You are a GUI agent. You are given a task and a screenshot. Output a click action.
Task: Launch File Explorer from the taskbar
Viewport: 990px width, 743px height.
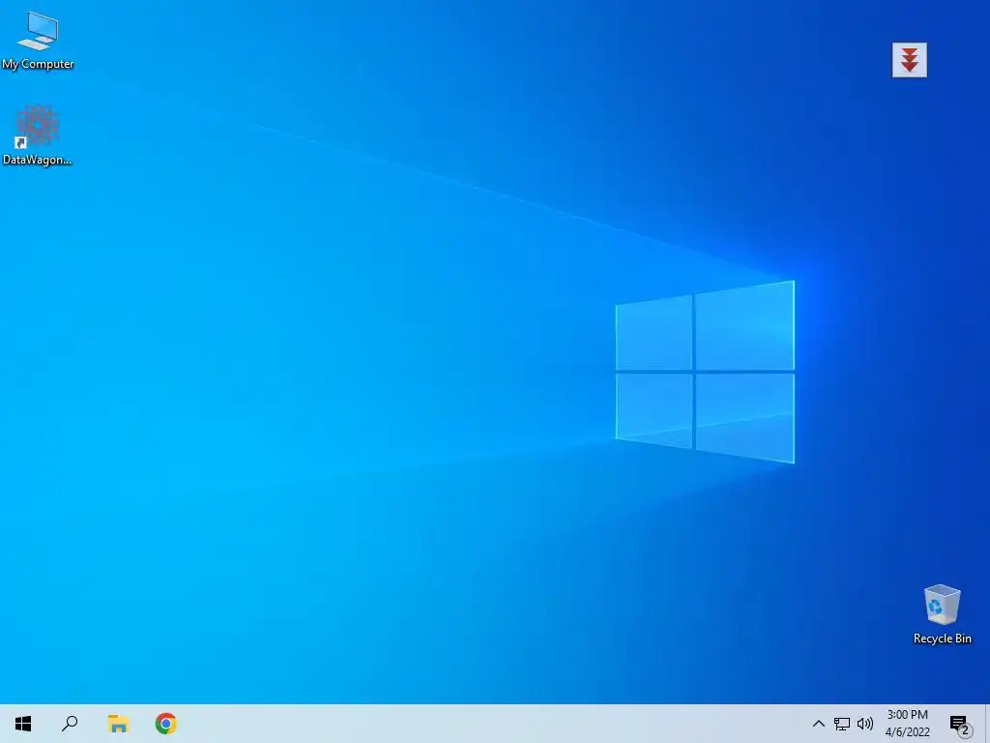pos(118,724)
